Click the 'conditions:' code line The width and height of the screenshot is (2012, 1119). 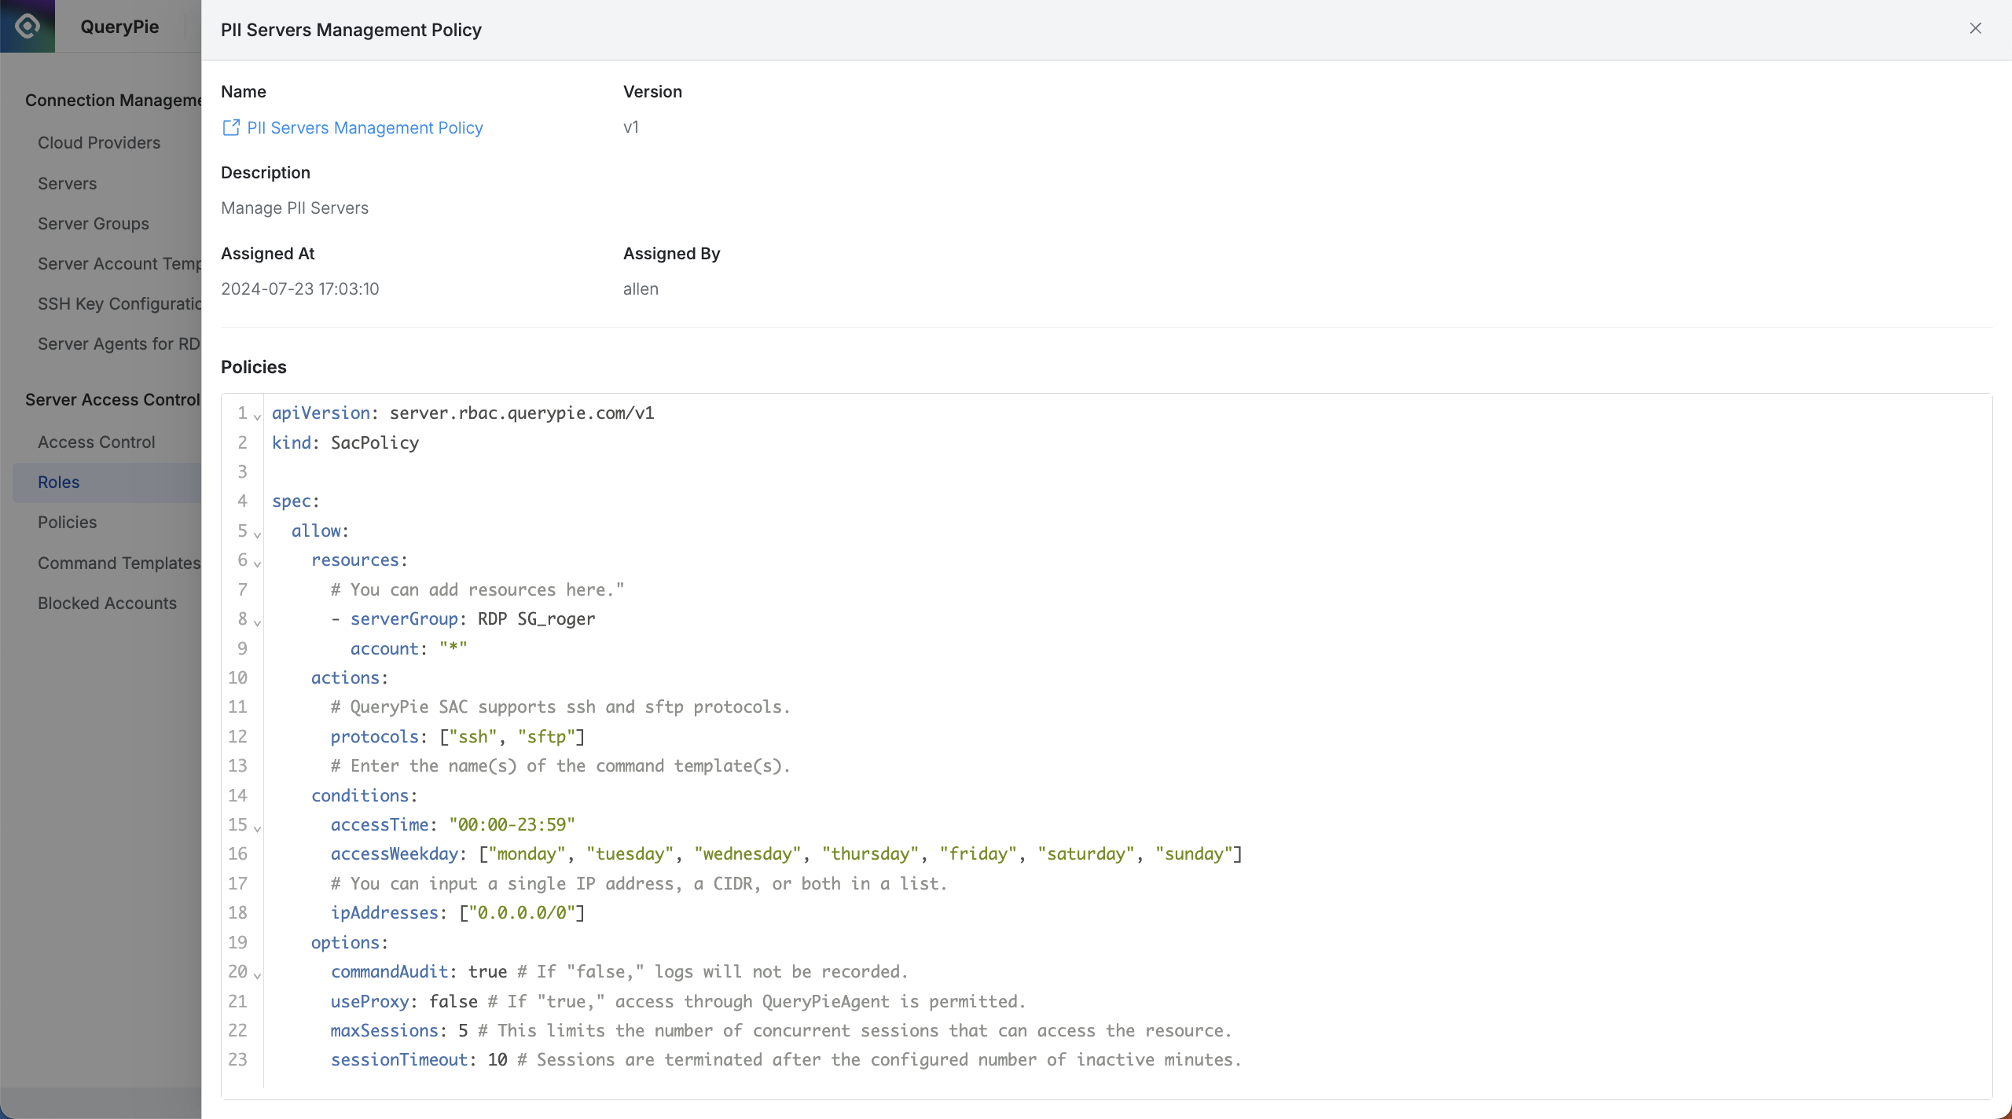[365, 796]
